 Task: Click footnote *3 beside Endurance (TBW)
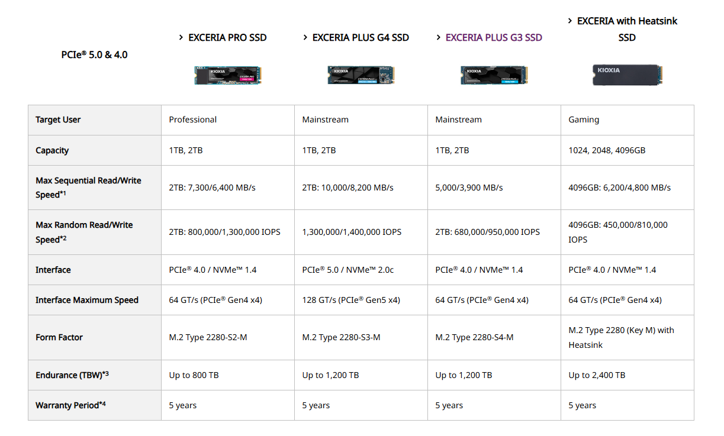[x=105, y=374]
